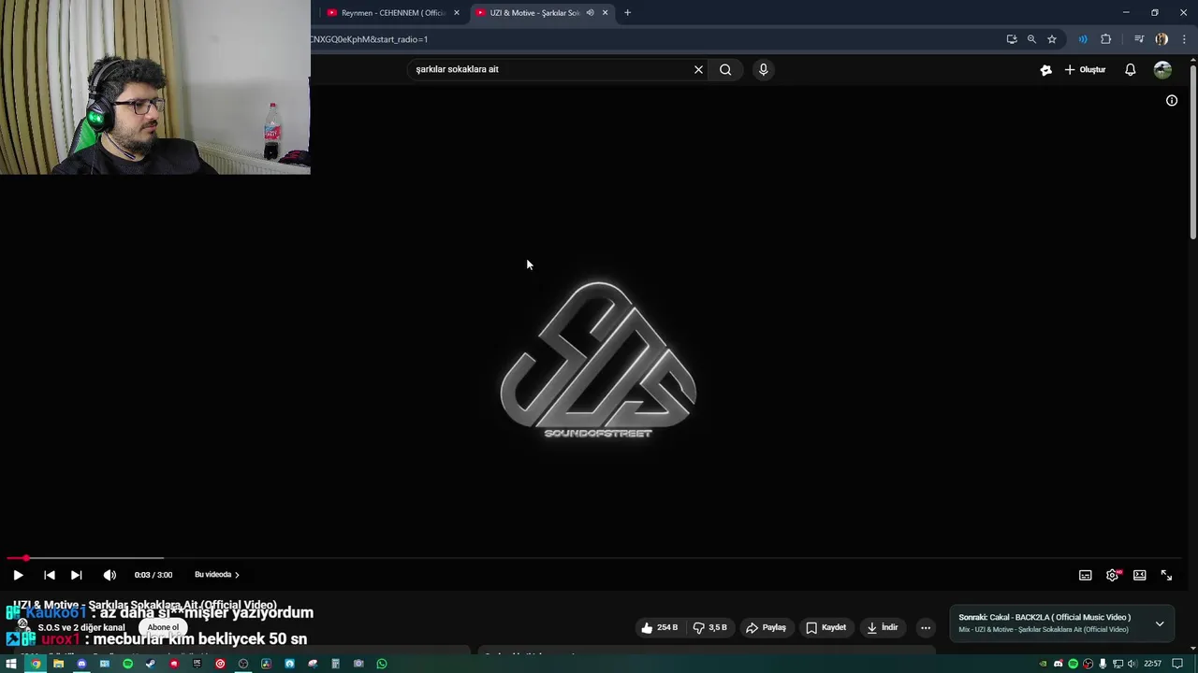Open YouTube notifications bell
This screenshot has height=673, width=1198.
click(x=1130, y=69)
